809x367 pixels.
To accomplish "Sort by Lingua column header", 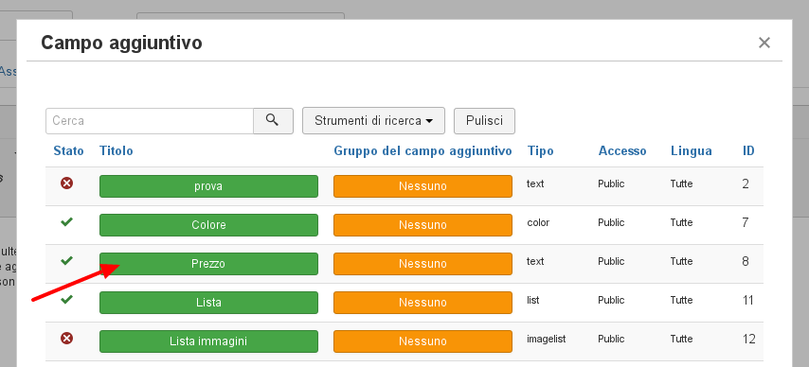I will (692, 151).
